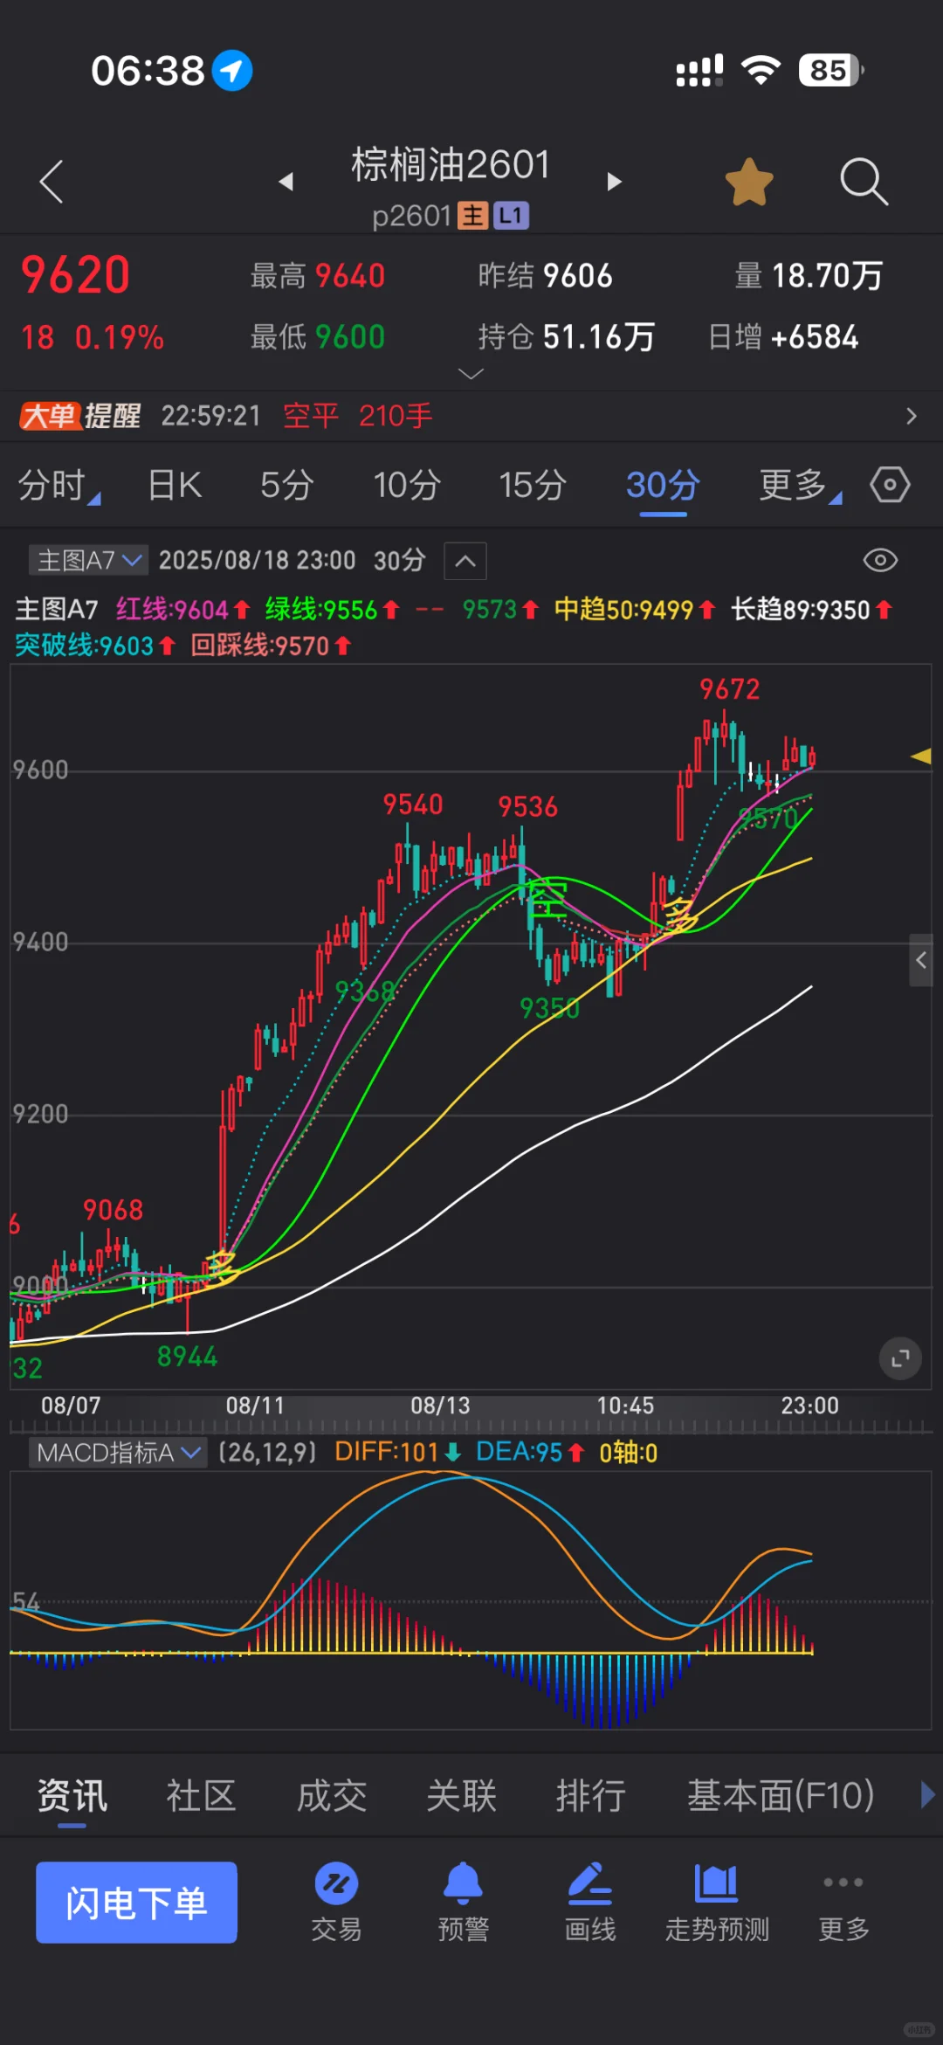This screenshot has height=2045, width=943.
Task: Tap the 突破线:9603 indicator label
Action: pos(95,646)
